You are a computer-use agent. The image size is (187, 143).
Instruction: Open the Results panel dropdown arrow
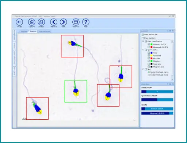tap(168, 31)
